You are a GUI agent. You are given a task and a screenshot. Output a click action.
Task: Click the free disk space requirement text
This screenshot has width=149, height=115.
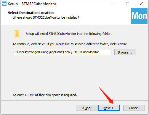pyautogui.click(x=45, y=95)
